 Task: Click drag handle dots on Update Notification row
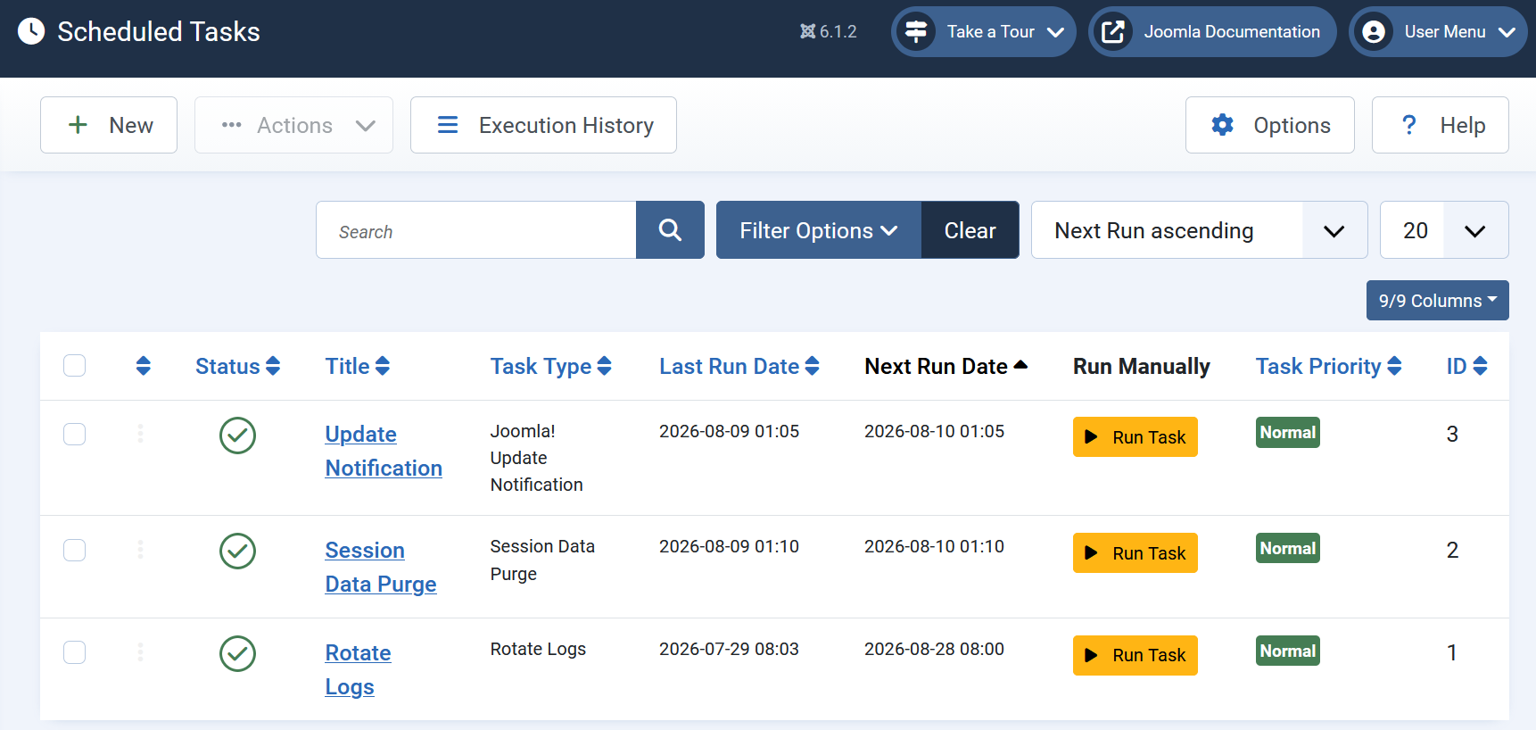140,434
